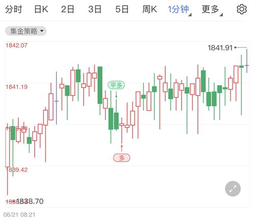This screenshot has height=221, width=255.
Task: Expand the 更多 more options dropdown
Action: click(212, 9)
